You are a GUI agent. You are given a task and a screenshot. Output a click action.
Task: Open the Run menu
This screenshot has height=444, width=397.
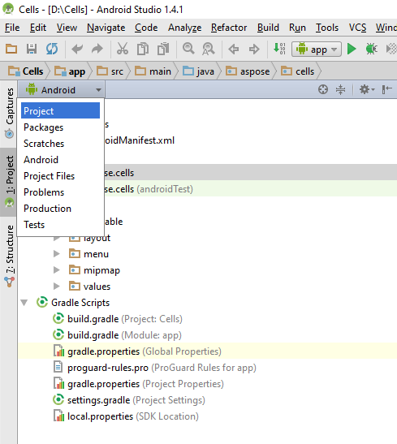tap(297, 28)
